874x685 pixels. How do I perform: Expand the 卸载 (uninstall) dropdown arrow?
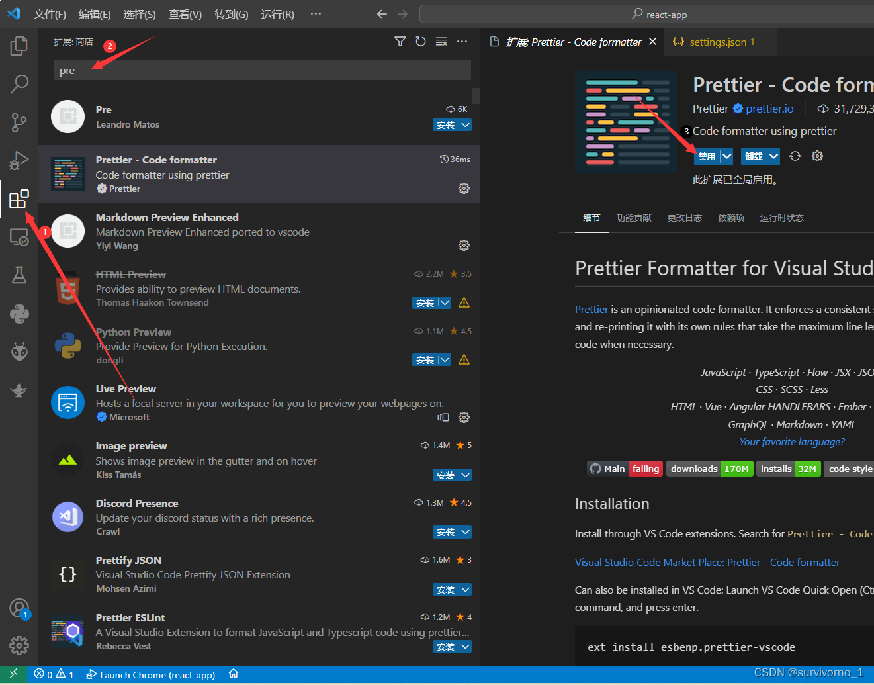click(x=773, y=156)
